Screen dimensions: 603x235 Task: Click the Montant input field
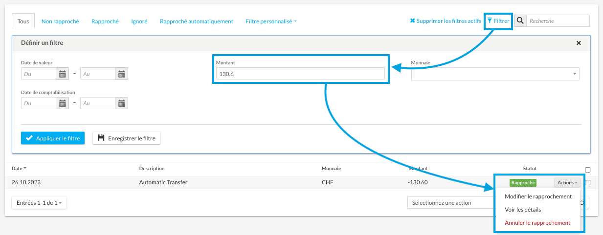point(300,74)
